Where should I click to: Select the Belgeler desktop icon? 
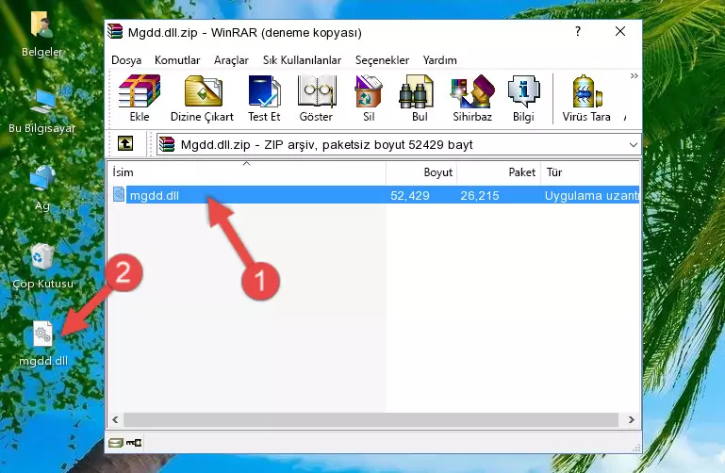[x=41, y=35]
